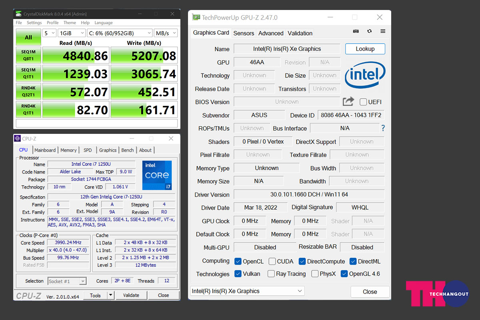Click the empty comment box in CrystalDiskMark
This screenshot has height=320, width=480.
[96, 123]
